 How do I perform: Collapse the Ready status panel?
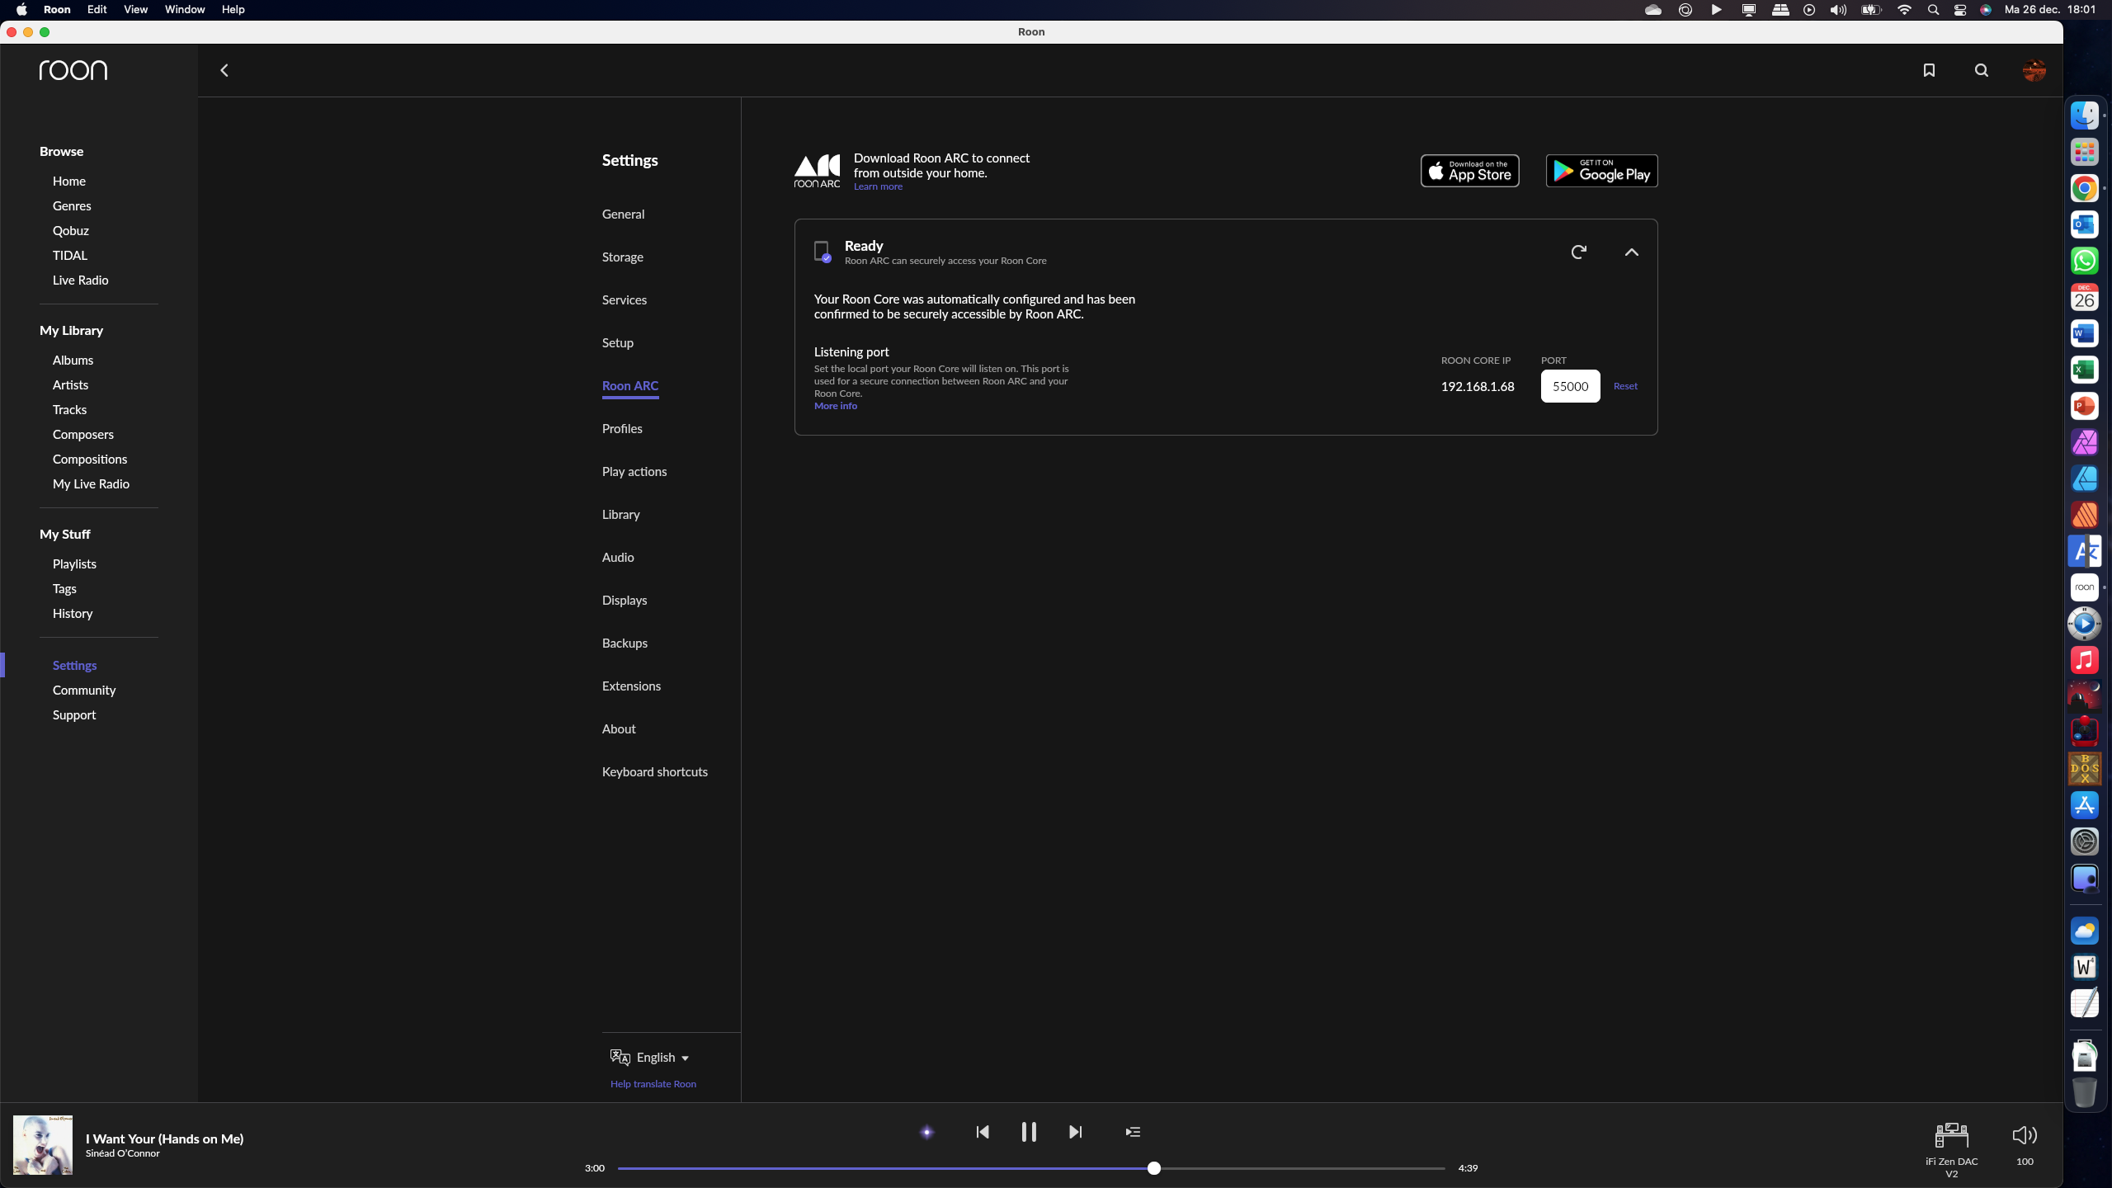1631,252
